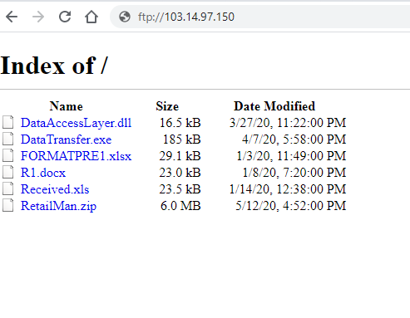Open FORMATPRE1.xlsx link

pos(76,156)
